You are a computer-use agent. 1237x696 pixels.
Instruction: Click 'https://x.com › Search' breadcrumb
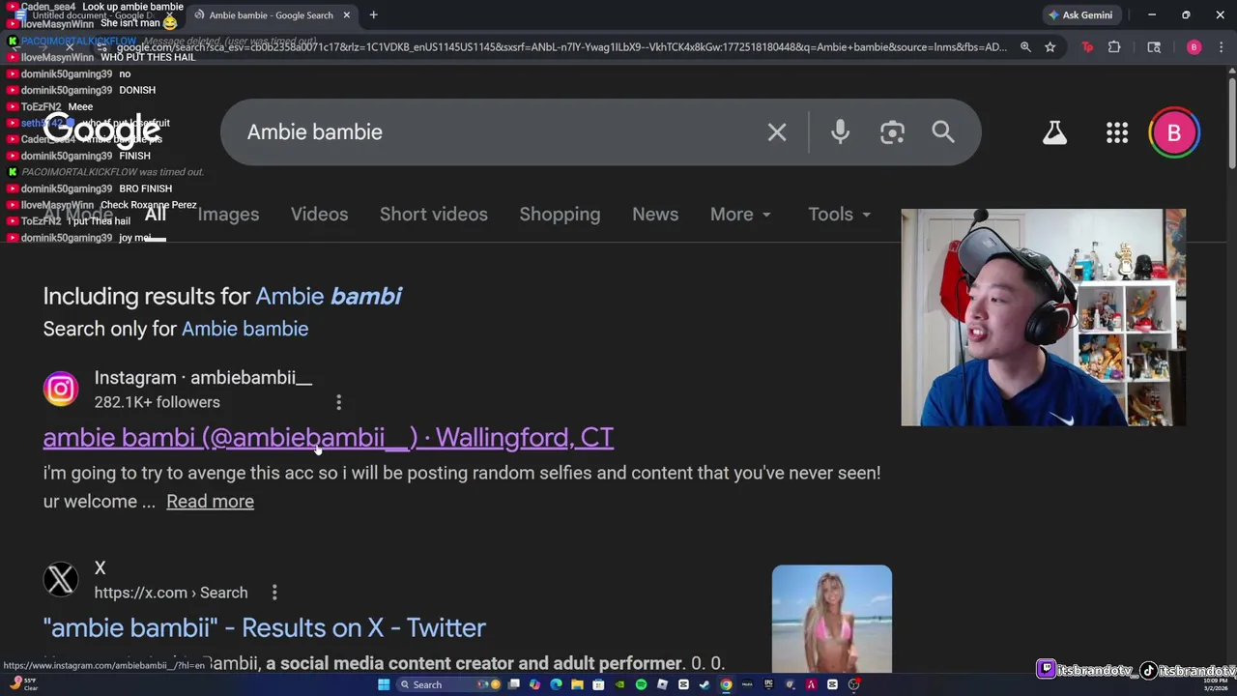coord(171,593)
